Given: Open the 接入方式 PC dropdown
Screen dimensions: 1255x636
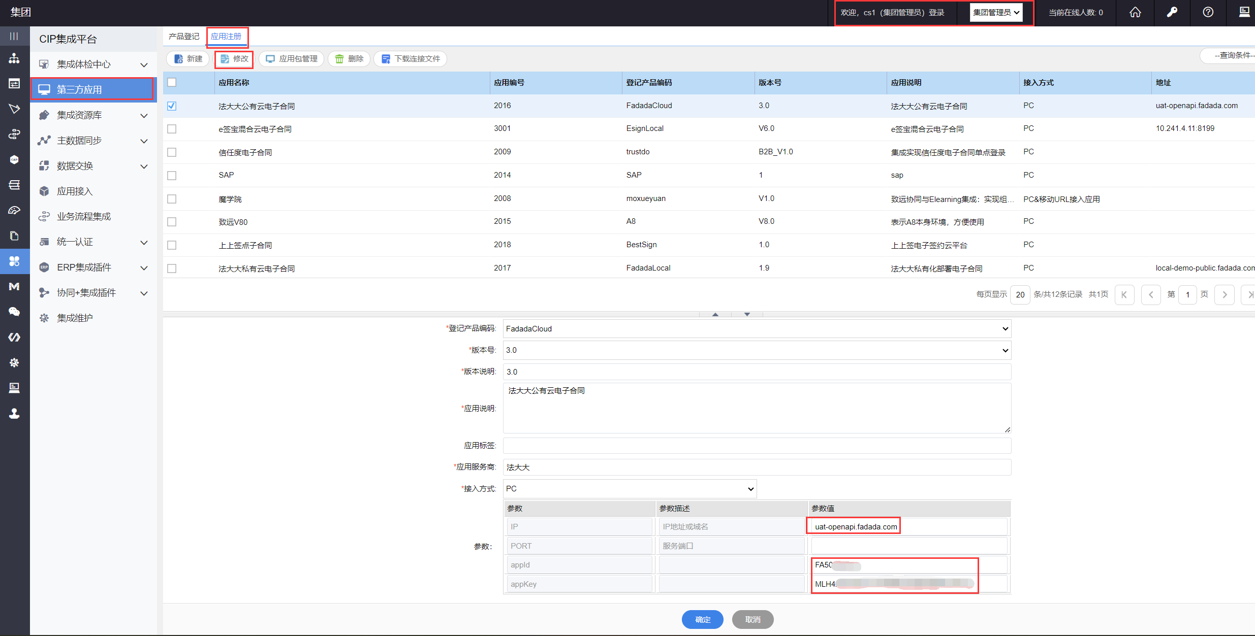Looking at the screenshot, I should tap(629, 489).
